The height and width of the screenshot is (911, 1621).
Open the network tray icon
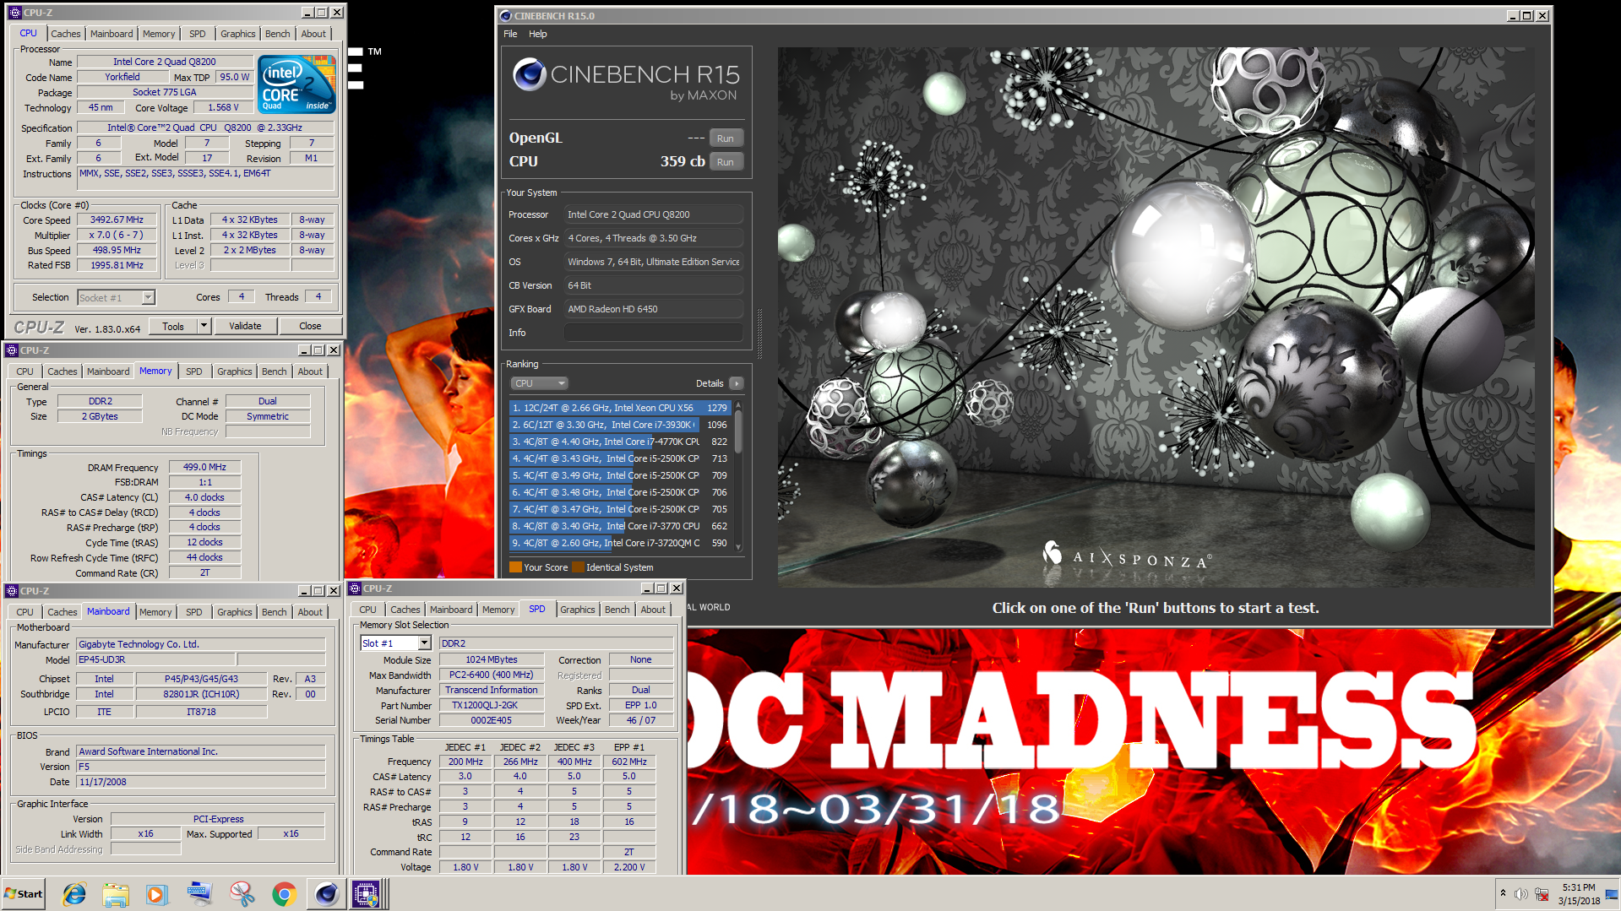click(1542, 894)
